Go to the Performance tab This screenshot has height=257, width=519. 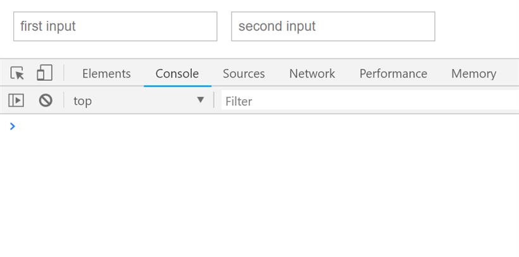393,73
